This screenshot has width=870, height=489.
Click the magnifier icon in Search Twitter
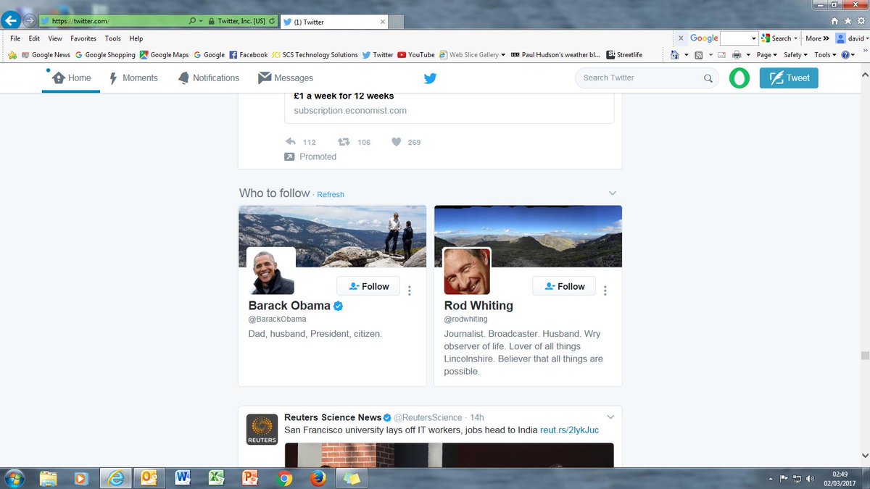[x=708, y=78]
